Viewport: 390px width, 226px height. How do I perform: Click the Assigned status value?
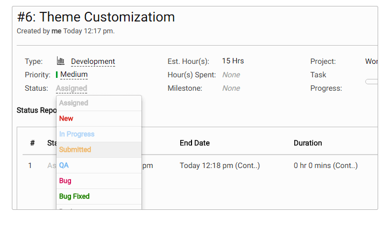[x=72, y=88]
